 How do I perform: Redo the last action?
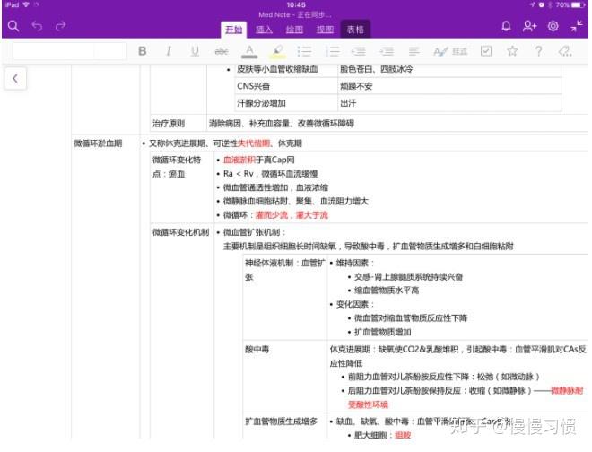pyautogui.click(x=60, y=26)
